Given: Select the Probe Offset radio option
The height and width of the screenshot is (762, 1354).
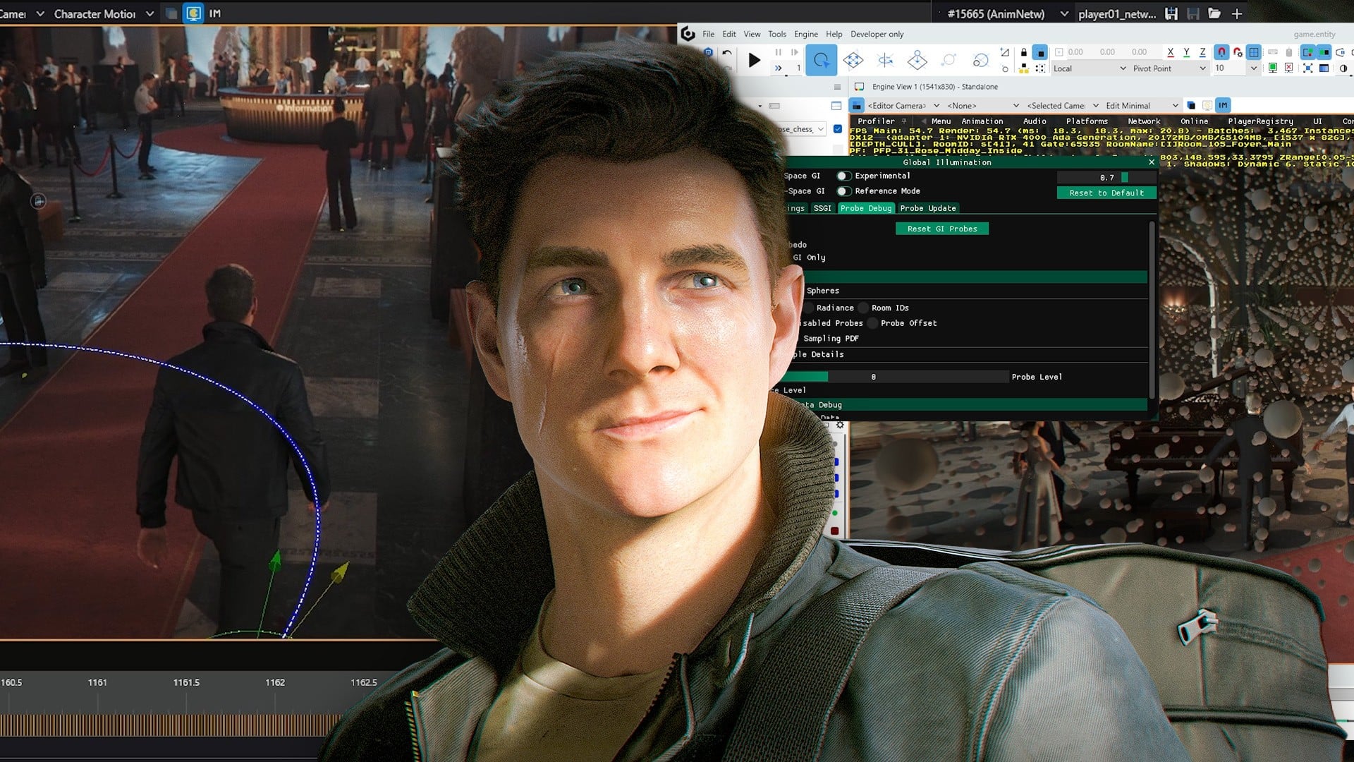Looking at the screenshot, I should tap(872, 323).
